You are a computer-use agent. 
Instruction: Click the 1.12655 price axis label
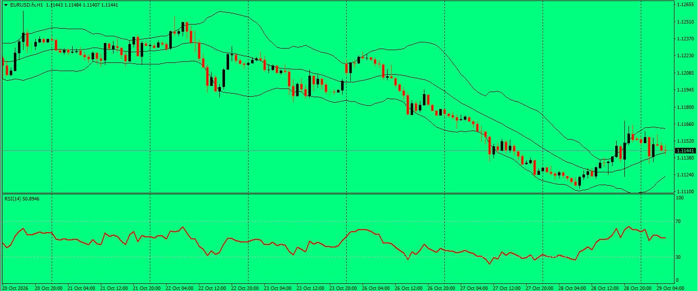pyautogui.click(x=685, y=5)
